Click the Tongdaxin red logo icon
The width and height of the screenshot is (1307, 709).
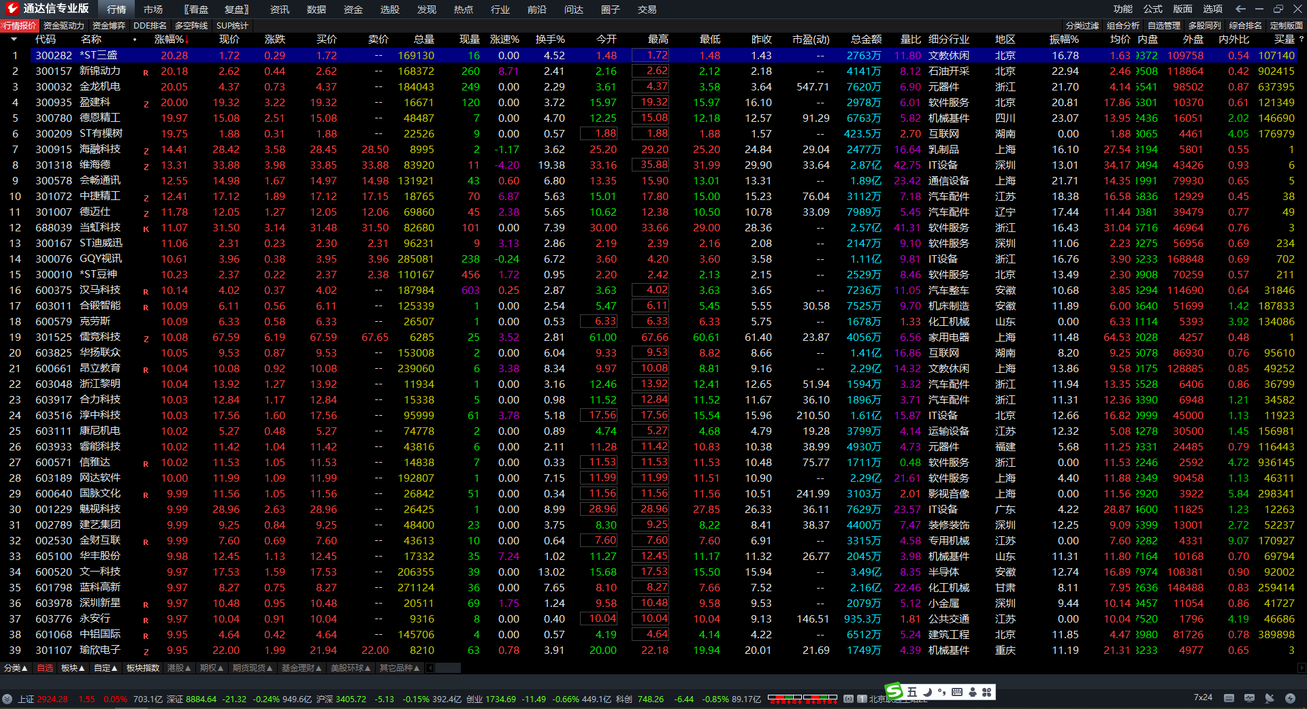click(x=12, y=9)
